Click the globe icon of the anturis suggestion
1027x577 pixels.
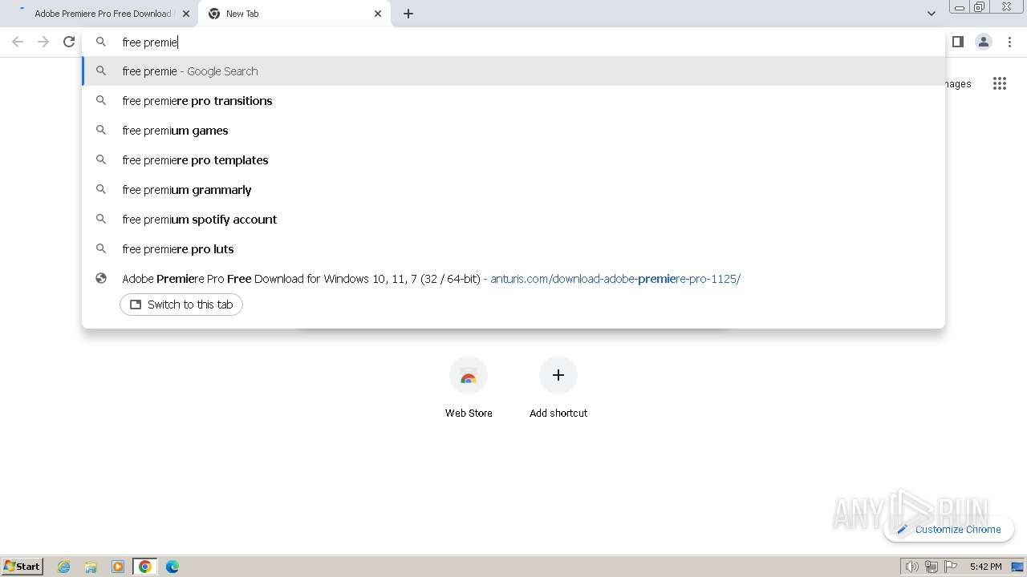tap(101, 279)
